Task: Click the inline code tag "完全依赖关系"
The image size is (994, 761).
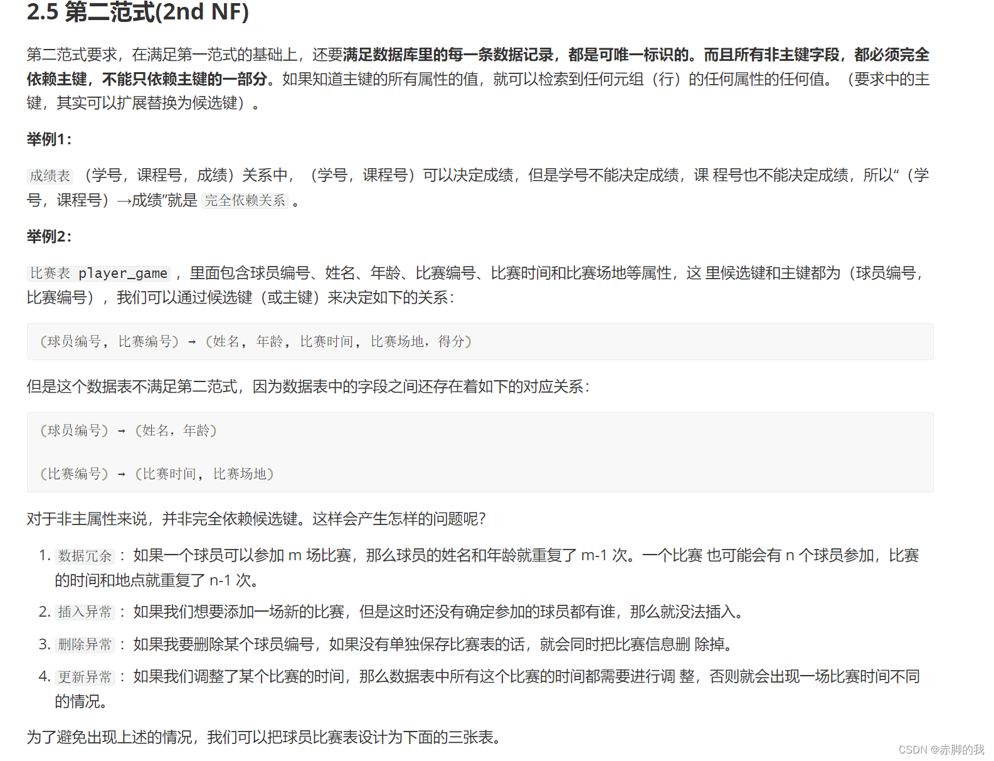Action: [245, 200]
